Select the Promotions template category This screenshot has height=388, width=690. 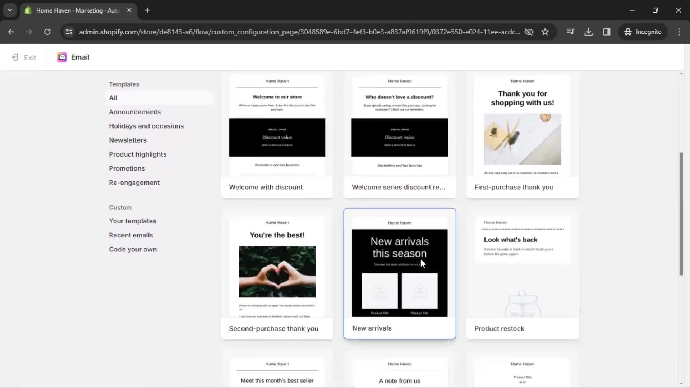[127, 168]
